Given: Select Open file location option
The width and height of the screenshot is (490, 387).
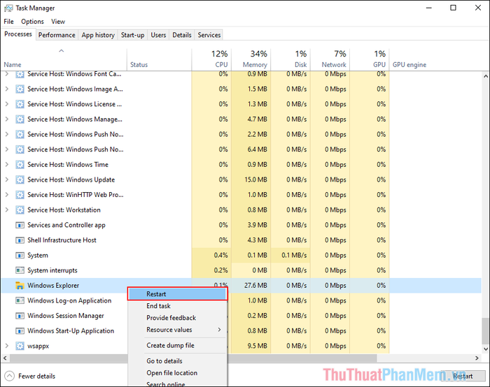Looking at the screenshot, I should 177,373.
